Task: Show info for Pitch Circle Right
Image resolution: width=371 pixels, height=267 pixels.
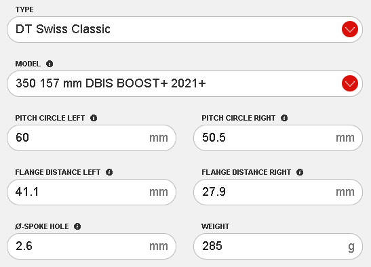Action: tap(284, 118)
